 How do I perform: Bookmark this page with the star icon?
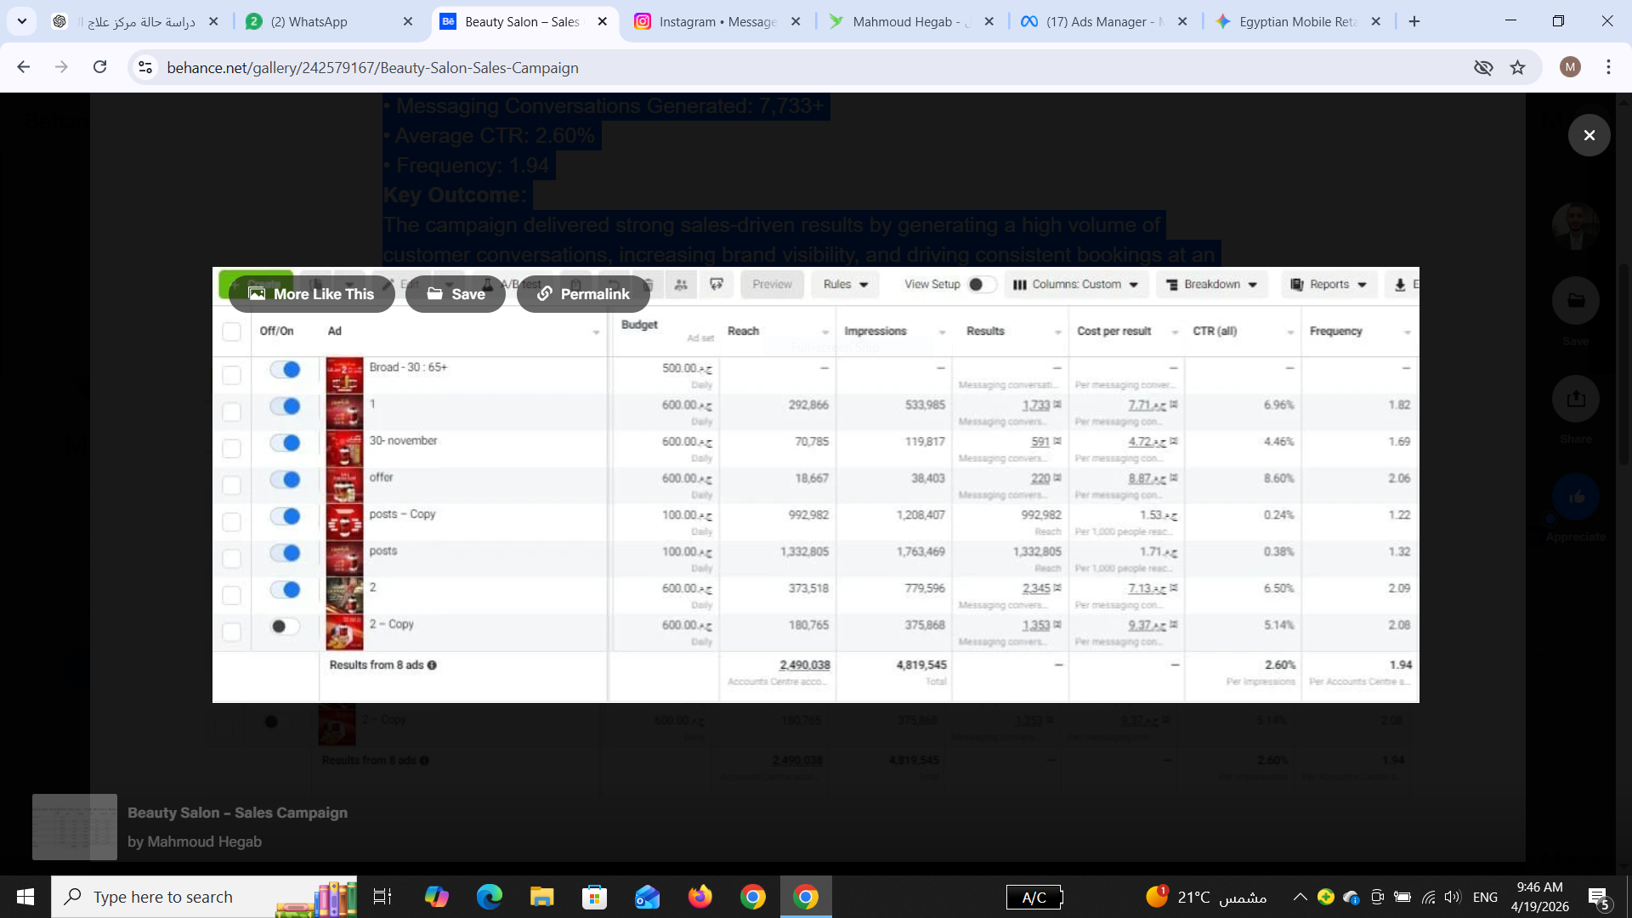[x=1517, y=67]
